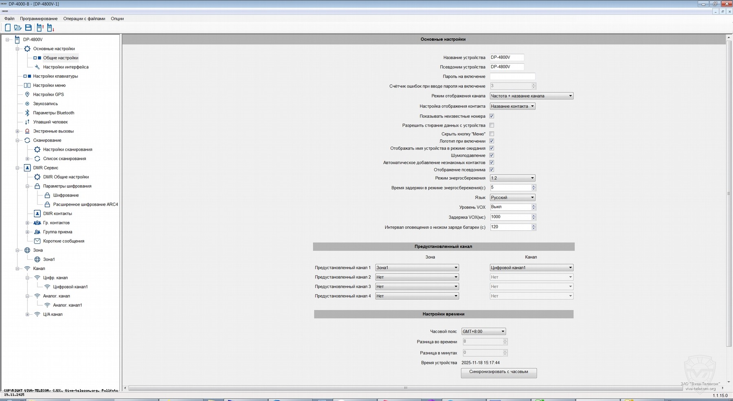Open the Программирование menu
The height and width of the screenshot is (401, 733).
tap(39, 19)
